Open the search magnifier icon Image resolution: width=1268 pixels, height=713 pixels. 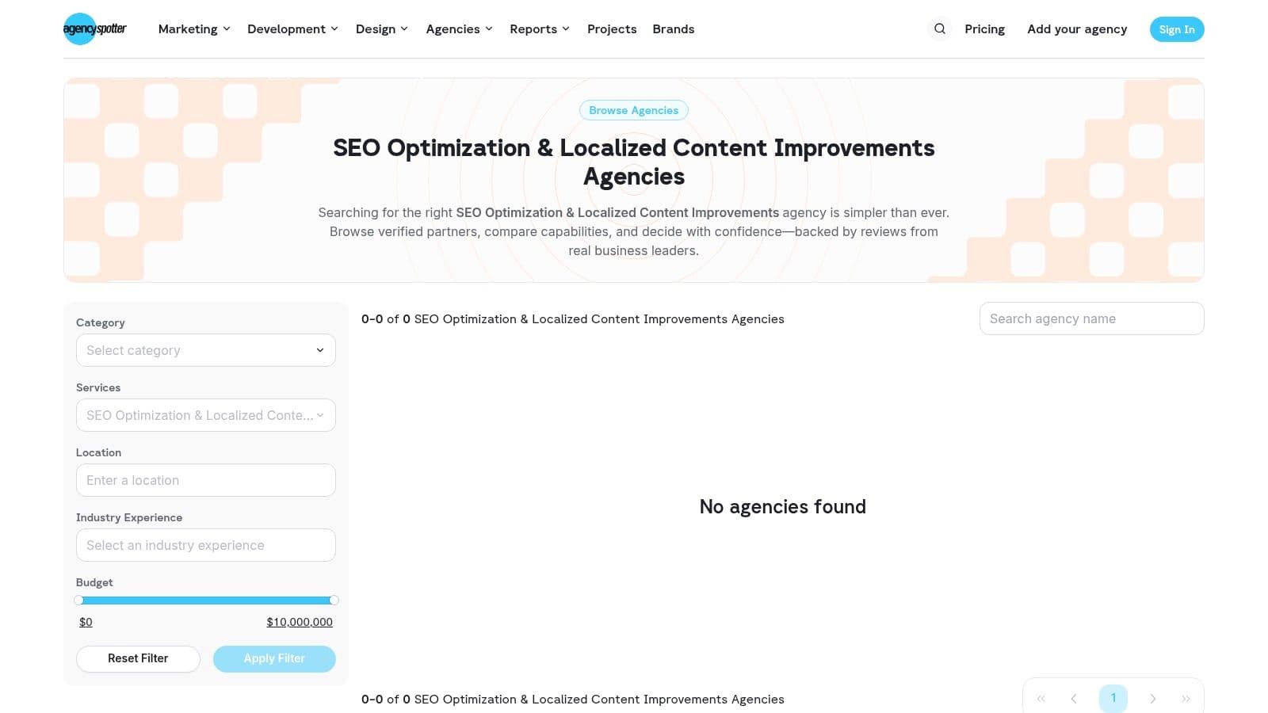939,29
